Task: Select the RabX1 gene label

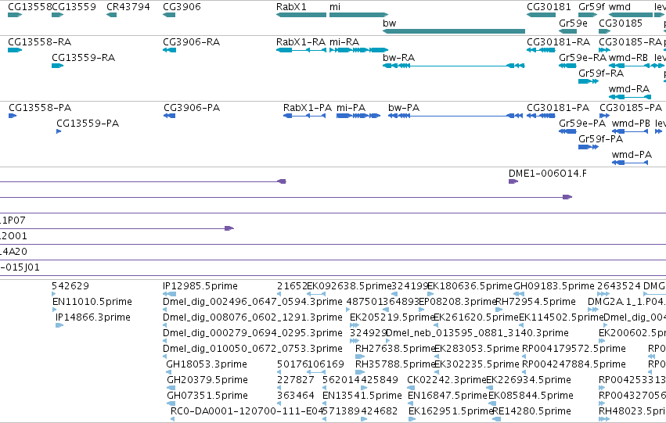Action: pyautogui.click(x=291, y=7)
